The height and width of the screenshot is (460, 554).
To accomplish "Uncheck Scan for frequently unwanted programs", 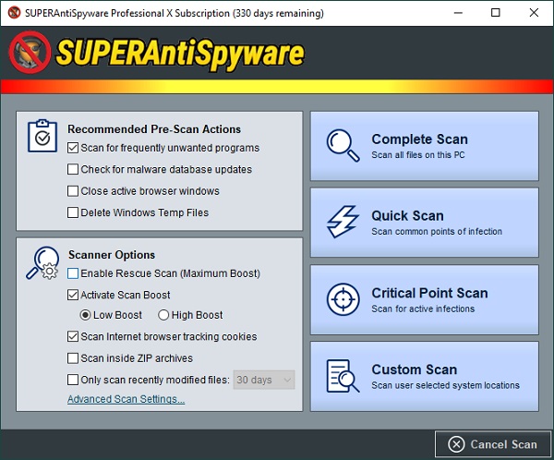I will pos(73,148).
